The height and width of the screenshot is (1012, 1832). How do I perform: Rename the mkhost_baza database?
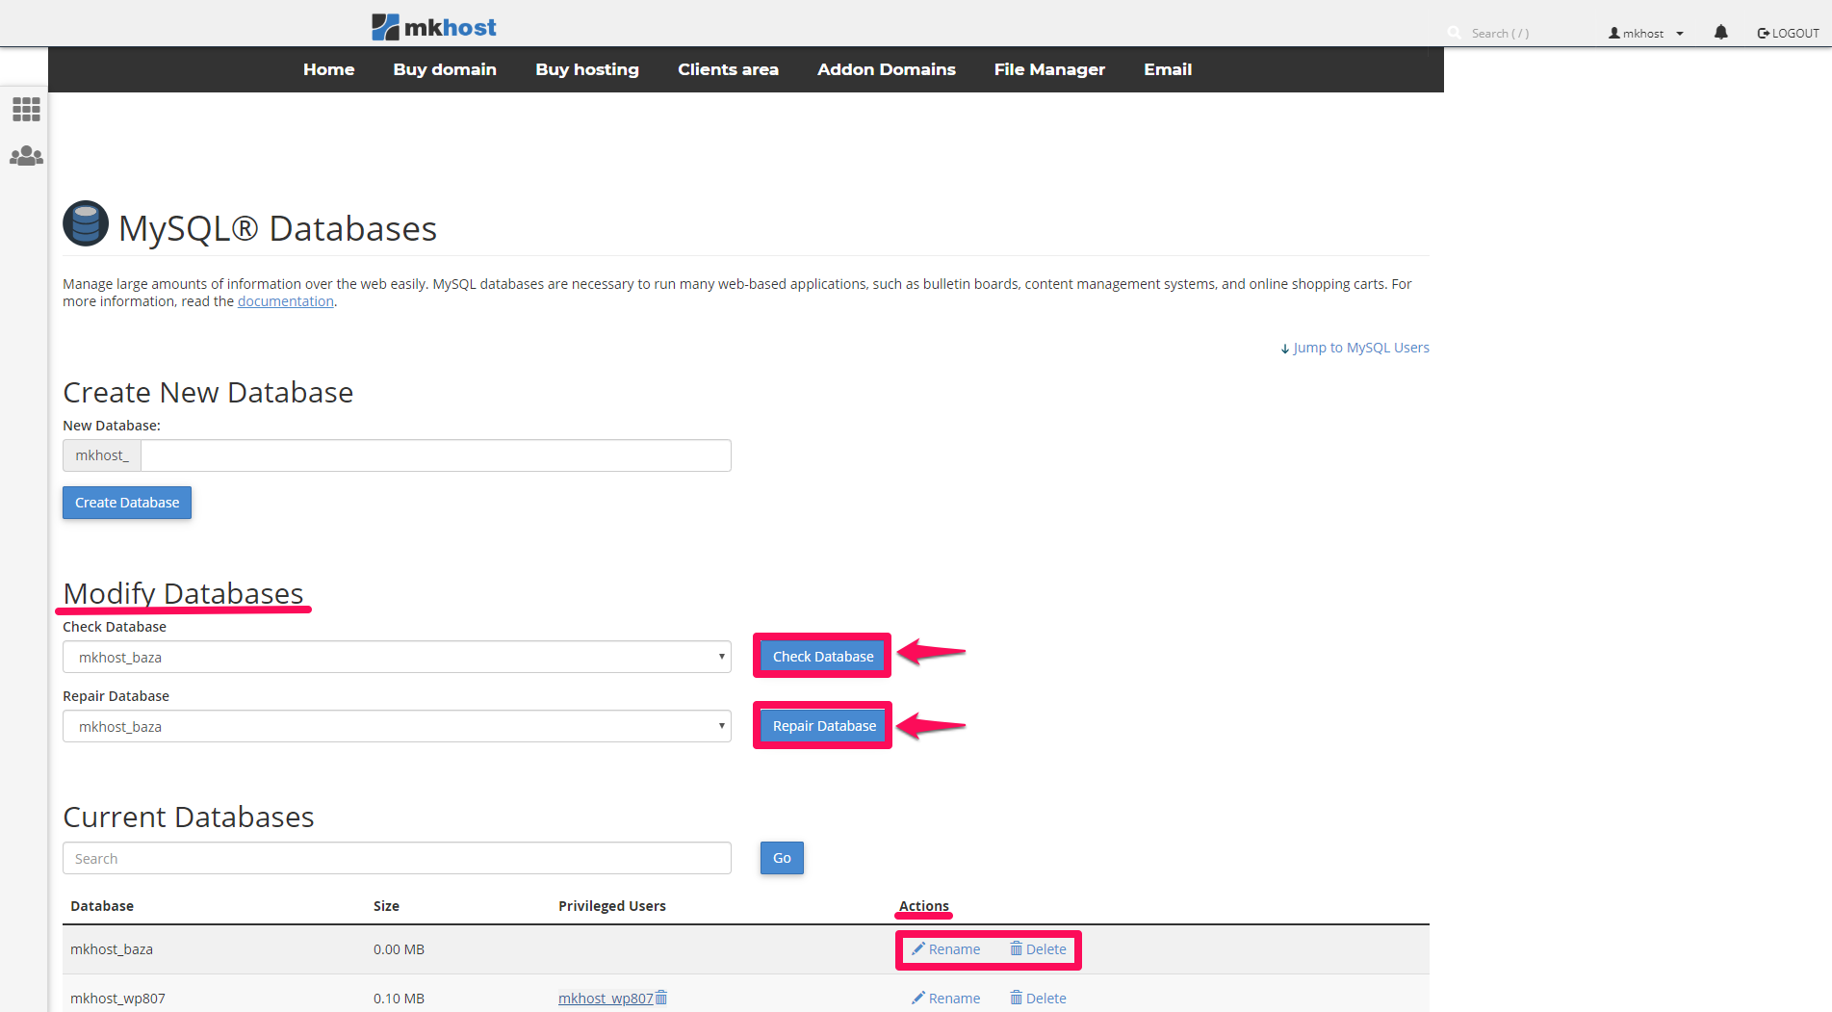(x=945, y=949)
